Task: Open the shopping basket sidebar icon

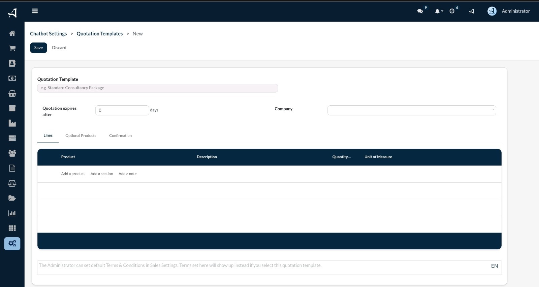Action: [x=12, y=93]
